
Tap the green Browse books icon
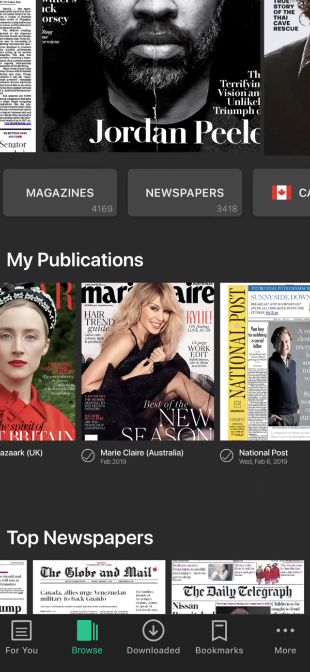click(87, 631)
